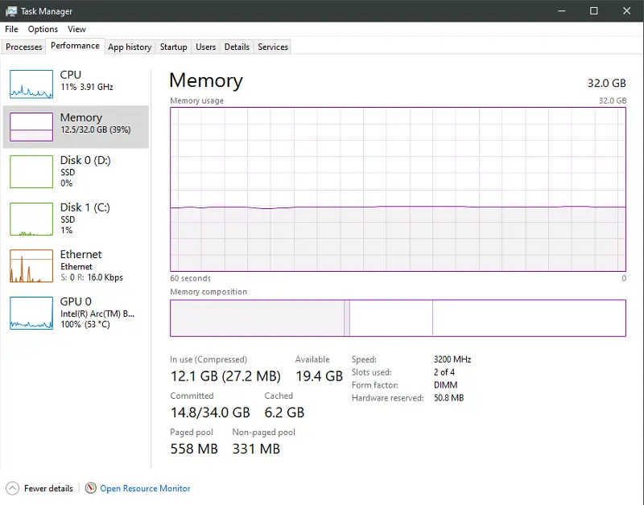The width and height of the screenshot is (644, 505).
Task: Switch to the Users tab
Action: coord(205,47)
